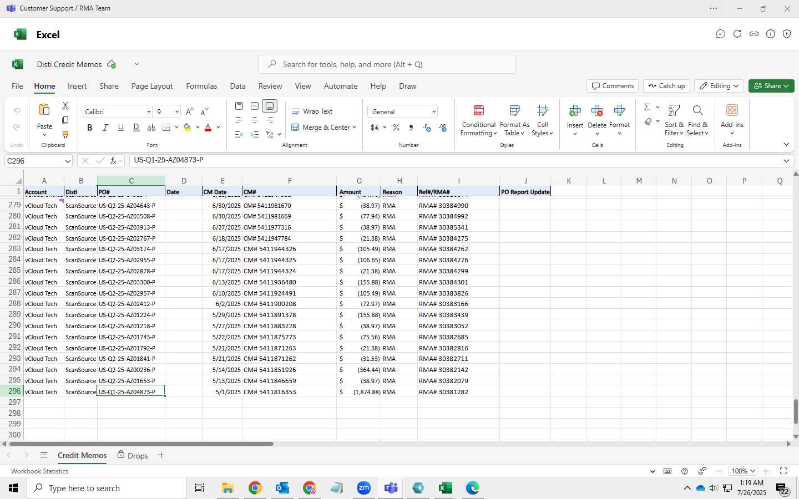Click the green Share button
Screen dimensions: 799x499
coord(771,86)
